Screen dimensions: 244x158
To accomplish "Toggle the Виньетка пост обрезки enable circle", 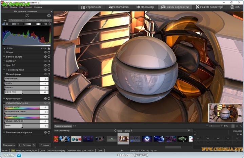I will [49, 132].
